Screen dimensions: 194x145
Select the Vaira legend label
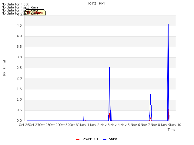pos(113,139)
